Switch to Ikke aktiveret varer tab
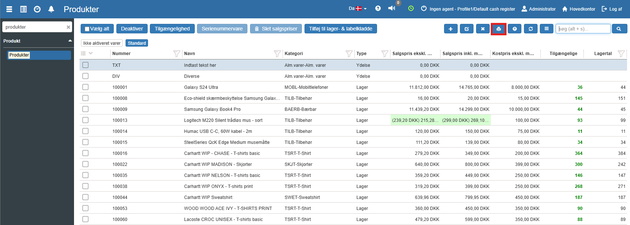The width and height of the screenshot is (630, 225). [x=102, y=43]
